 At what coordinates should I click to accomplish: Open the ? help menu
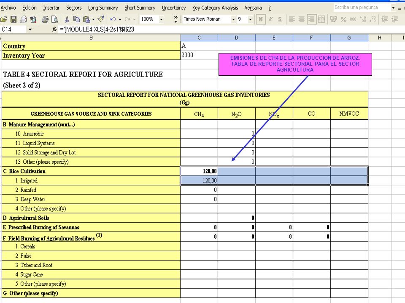click(270, 8)
